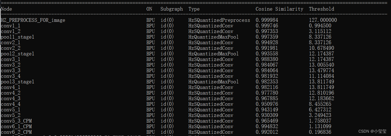Click the conv5_3_CPM node name
Screen dimensions: 391x136
click(x=16, y=121)
